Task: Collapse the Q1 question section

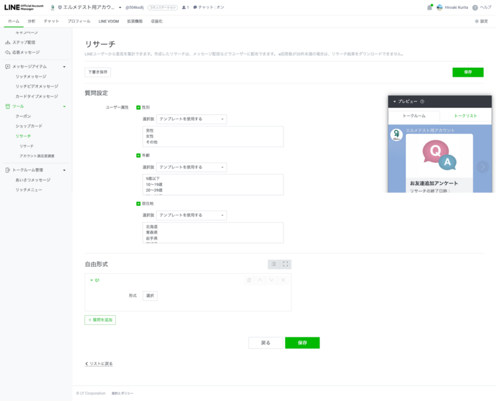Action: pyautogui.click(x=92, y=280)
